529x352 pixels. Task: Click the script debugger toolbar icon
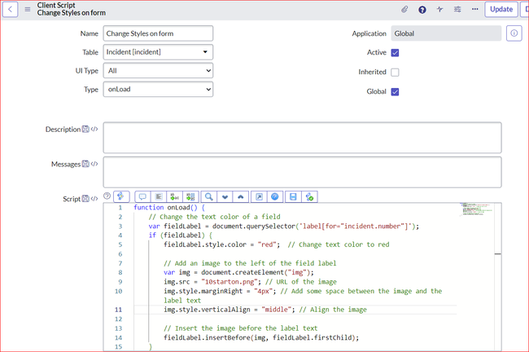click(x=309, y=196)
